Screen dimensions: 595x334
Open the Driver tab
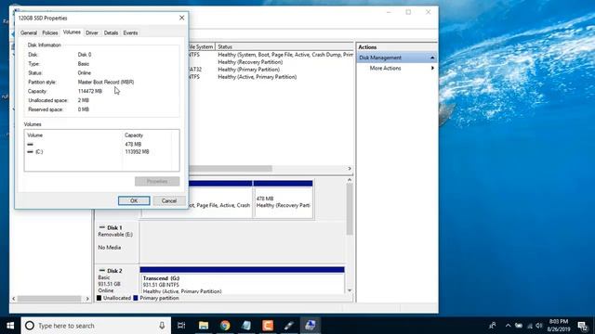tap(92, 33)
